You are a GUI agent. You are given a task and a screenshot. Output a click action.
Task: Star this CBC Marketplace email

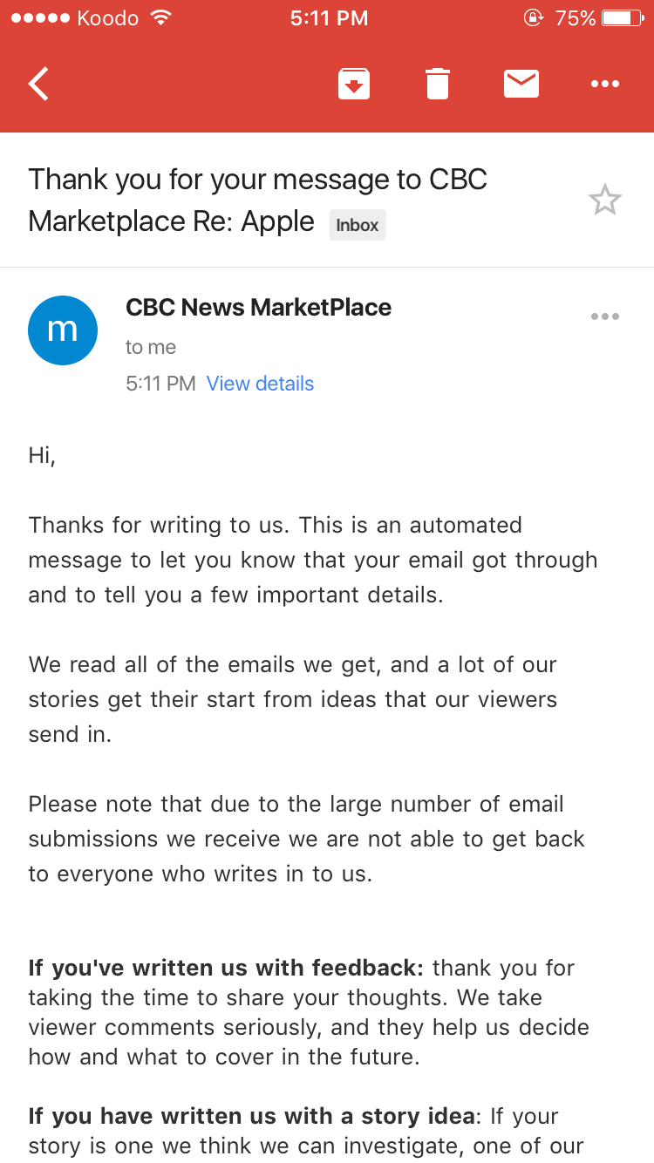[604, 201]
